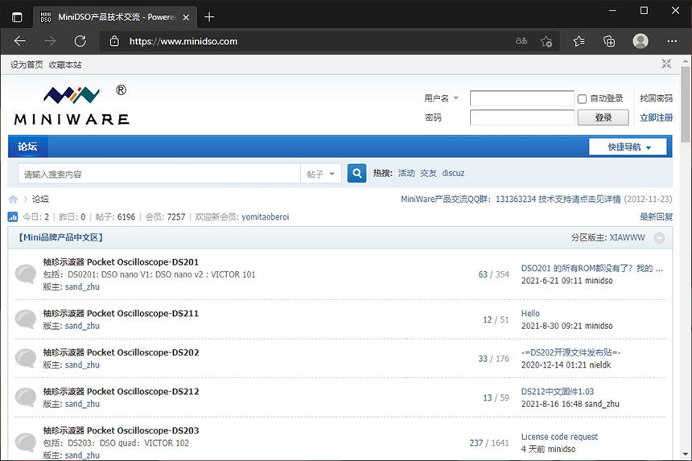Click the 63 topic count in DS201 row
Viewport: 692px width, 461px height.
click(483, 274)
